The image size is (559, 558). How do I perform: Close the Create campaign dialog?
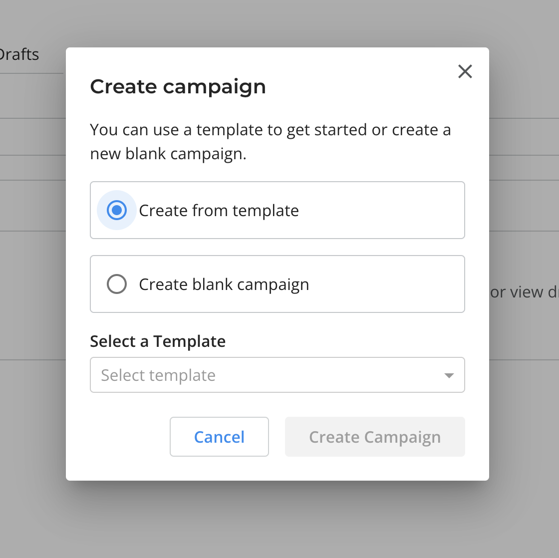pyautogui.click(x=465, y=71)
